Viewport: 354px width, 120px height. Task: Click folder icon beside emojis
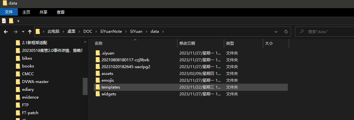coord(98,80)
